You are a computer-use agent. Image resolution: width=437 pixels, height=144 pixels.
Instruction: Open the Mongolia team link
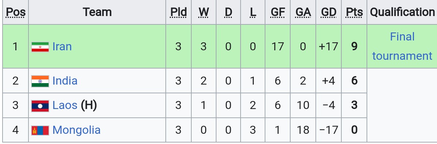point(76,130)
